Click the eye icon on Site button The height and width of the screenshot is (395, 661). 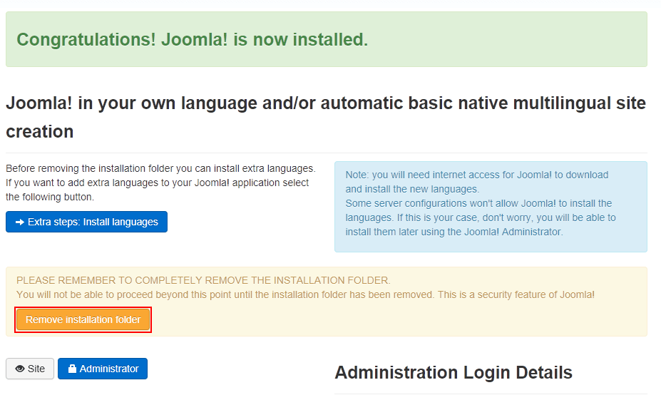click(x=20, y=369)
